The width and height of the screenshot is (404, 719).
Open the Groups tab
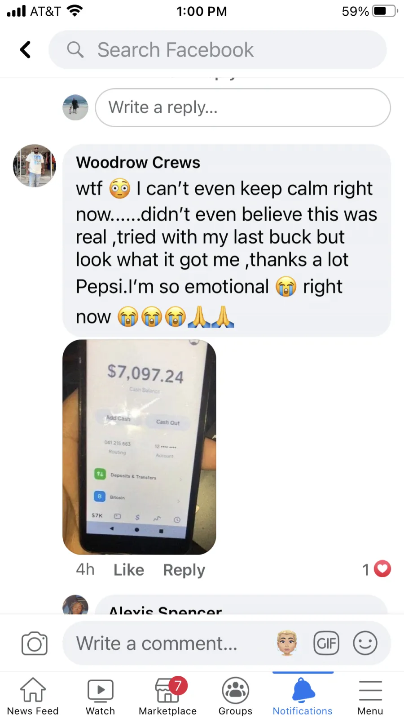click(235, 696)
